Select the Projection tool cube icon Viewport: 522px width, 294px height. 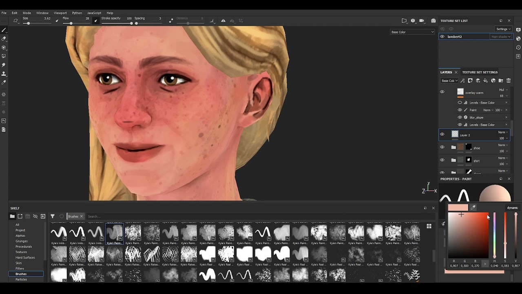4,47
